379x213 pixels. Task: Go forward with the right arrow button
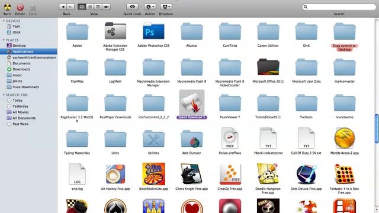click(70, 7)
